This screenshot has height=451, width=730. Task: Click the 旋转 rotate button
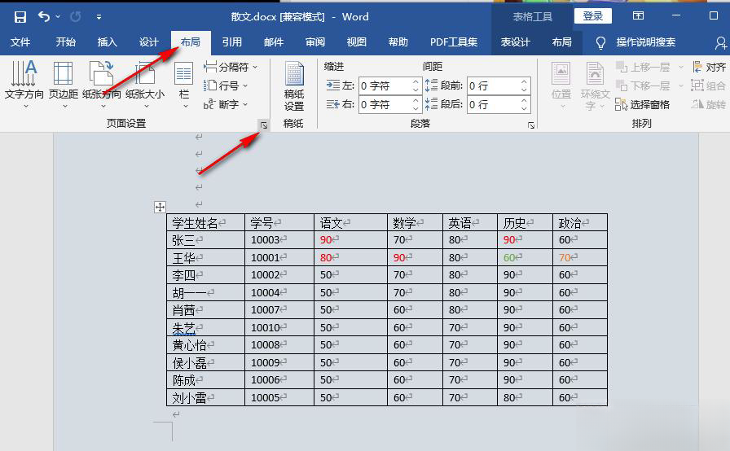pyautogui.click(x=709, y=105)
